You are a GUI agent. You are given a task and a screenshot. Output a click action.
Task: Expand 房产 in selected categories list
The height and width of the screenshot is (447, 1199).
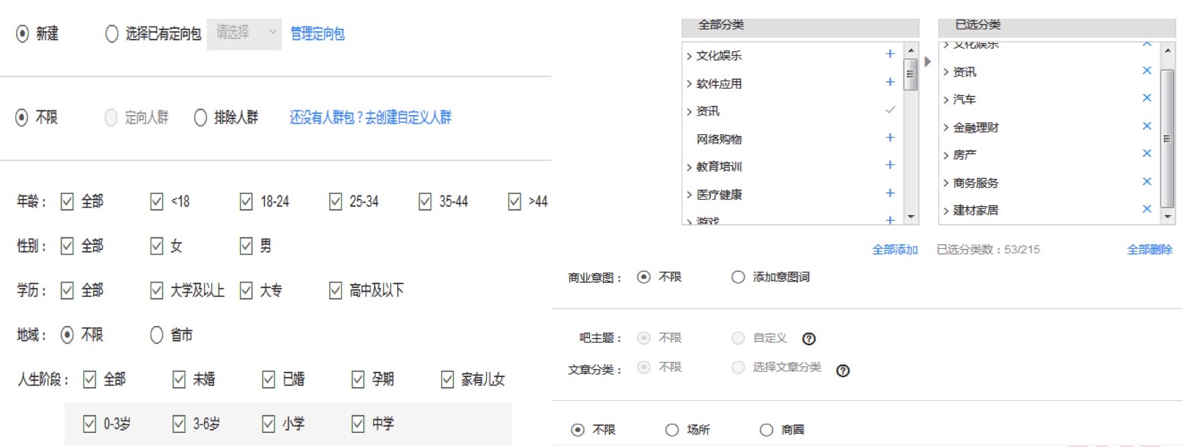pos(946,156)
